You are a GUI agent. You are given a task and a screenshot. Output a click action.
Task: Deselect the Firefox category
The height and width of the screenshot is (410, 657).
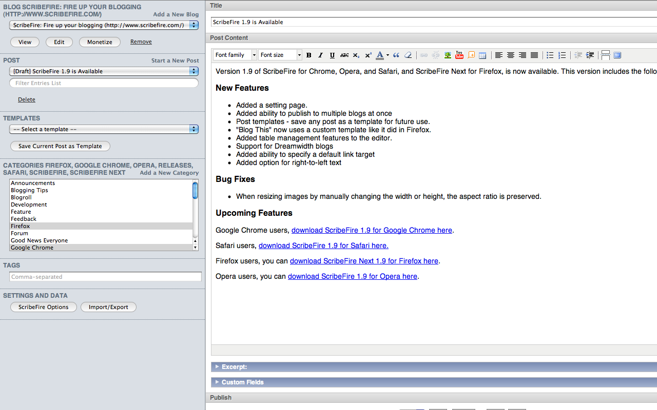(x=101, y=226)
